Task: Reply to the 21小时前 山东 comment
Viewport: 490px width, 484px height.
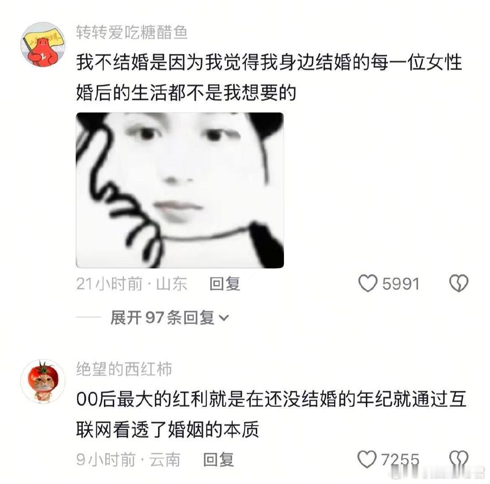Action: tap(225, 284)
